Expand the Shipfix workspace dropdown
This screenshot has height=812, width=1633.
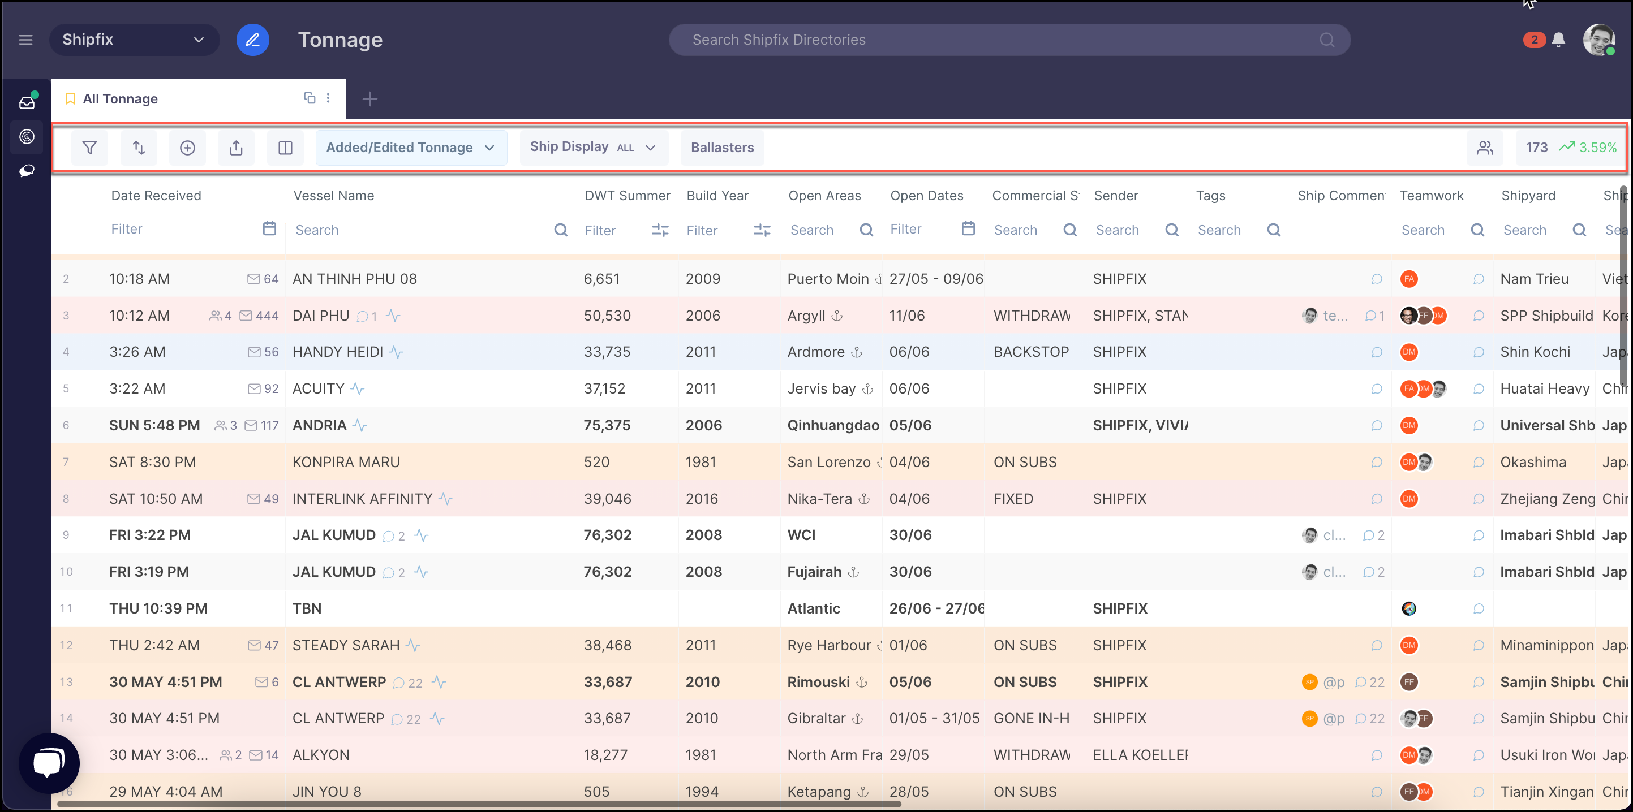pyautogui.click(x=135, y=40)
